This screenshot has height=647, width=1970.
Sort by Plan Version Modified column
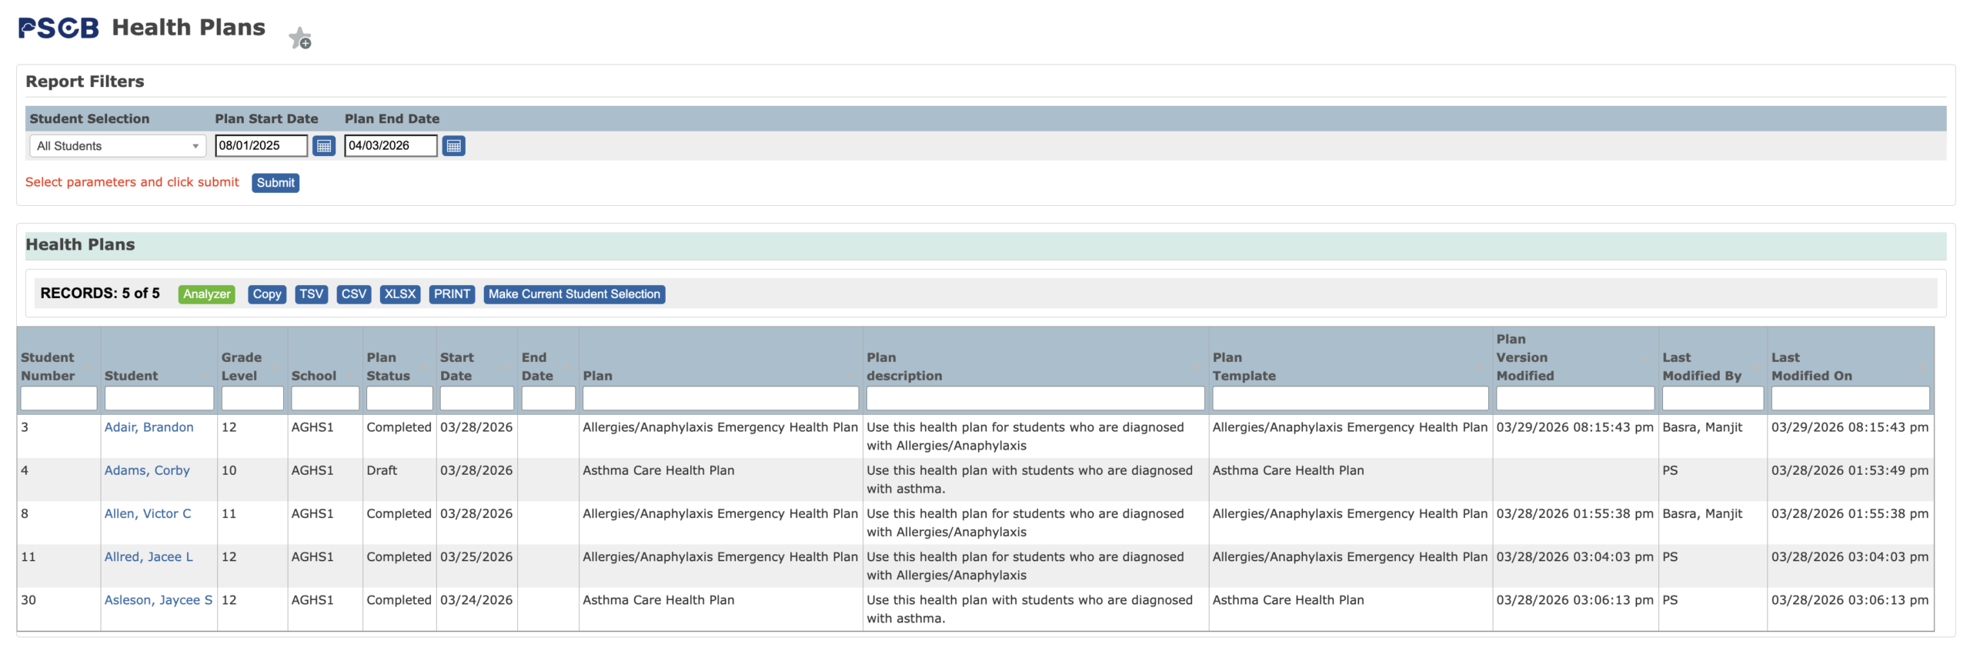(x=1525, y=357)
